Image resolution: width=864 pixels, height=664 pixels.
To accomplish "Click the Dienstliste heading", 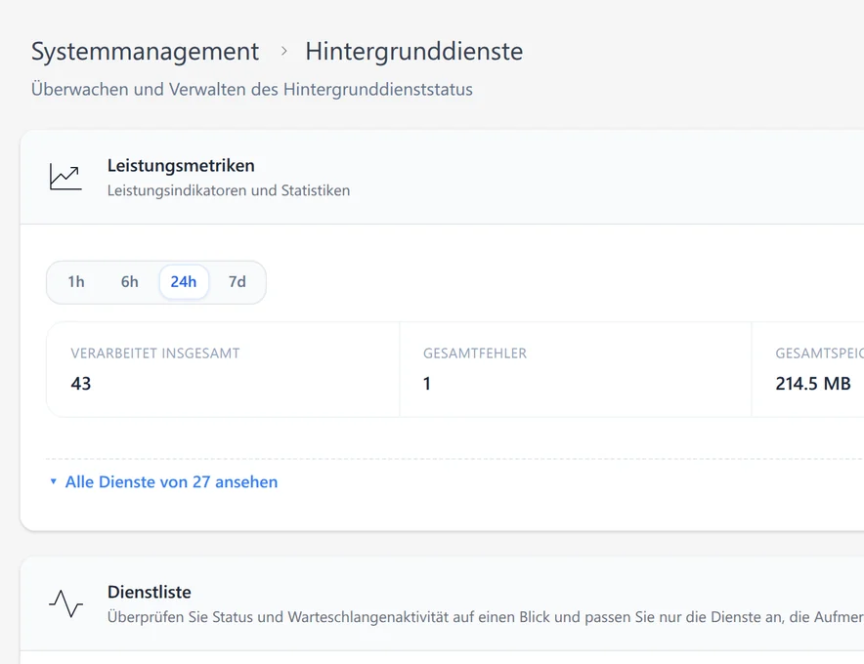I will (x=150, y=592).
